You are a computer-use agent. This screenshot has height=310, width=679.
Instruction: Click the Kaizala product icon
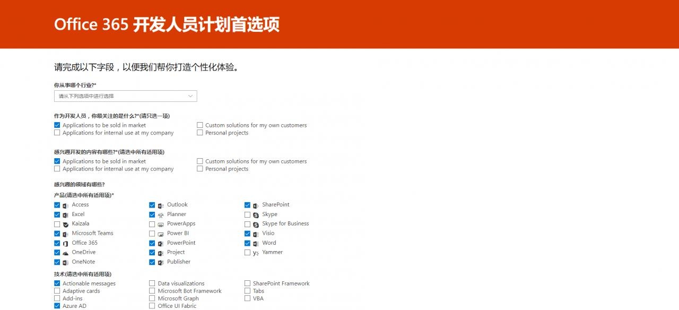(x=65, y=225)
